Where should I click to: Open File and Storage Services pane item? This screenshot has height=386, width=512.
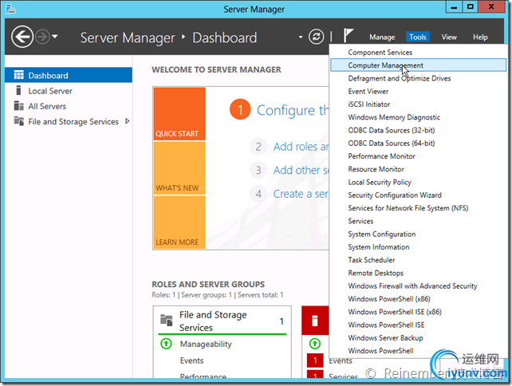(x=69, y=121)
